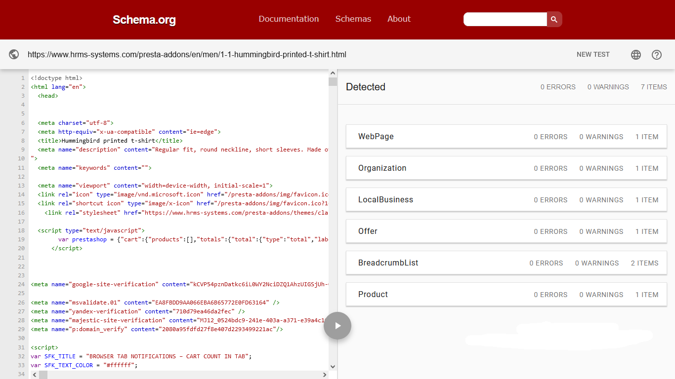Expand the Organization result row
The height and width of the screenshot is (379, 675).
pos(506,168)
